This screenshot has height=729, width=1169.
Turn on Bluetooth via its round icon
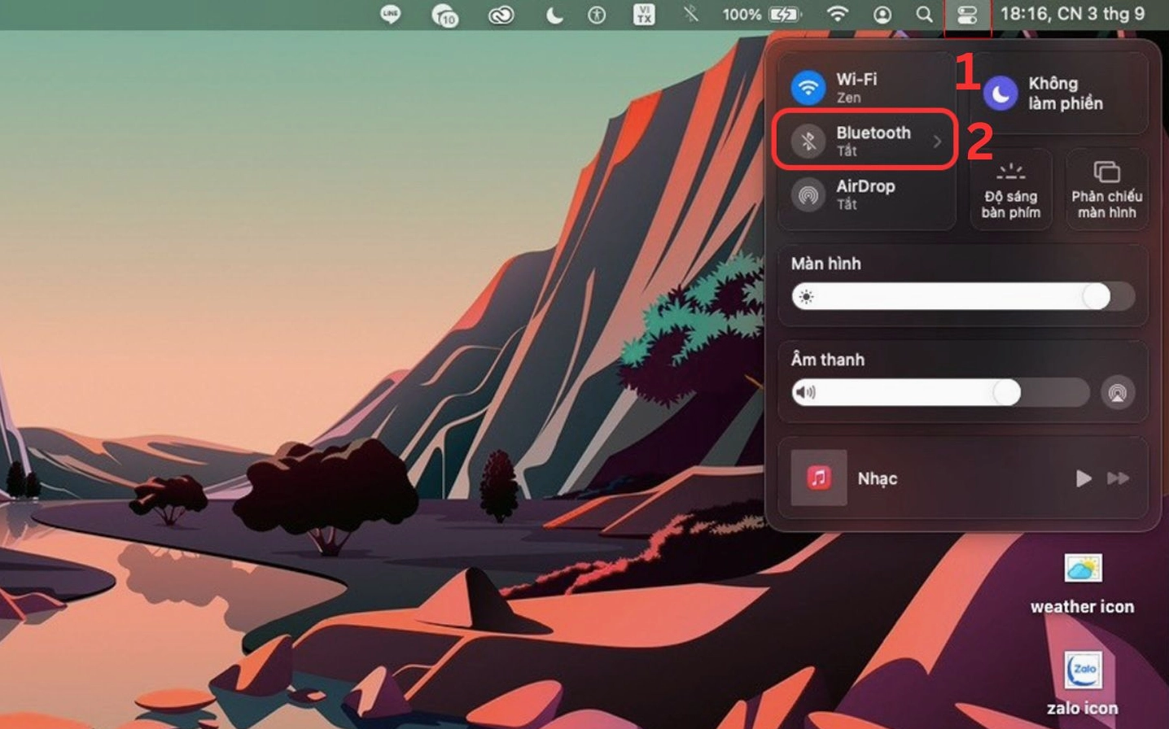coord(808,141)
